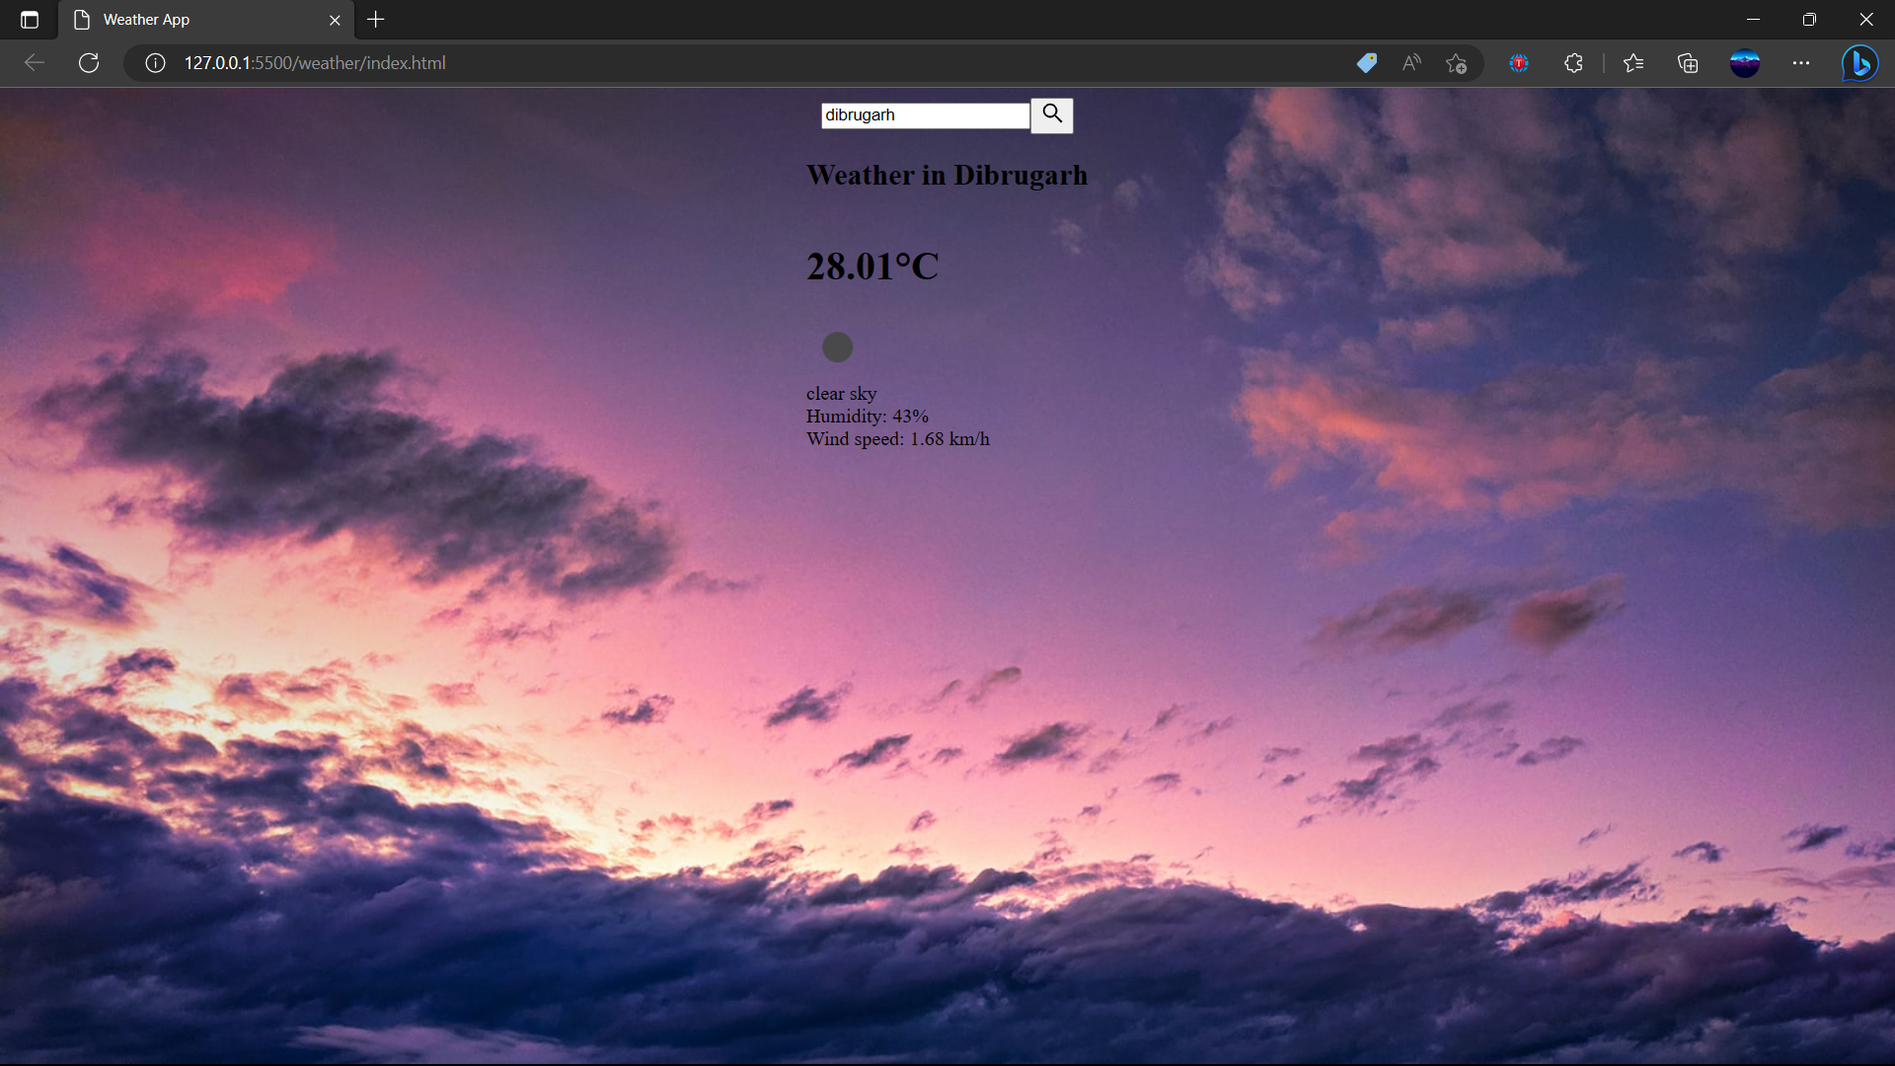Click the Humidity: 43% text
The height and width of the screenshot is (1066, 1895).
point(867,417)
